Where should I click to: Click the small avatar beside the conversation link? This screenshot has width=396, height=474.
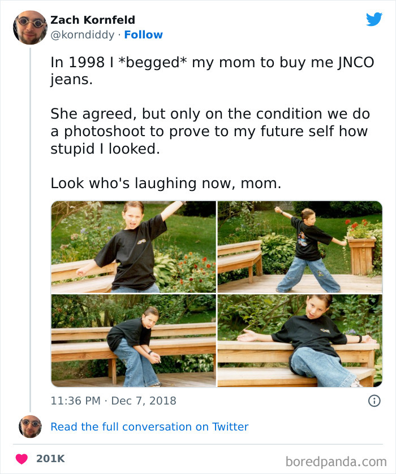click(30, 427)
